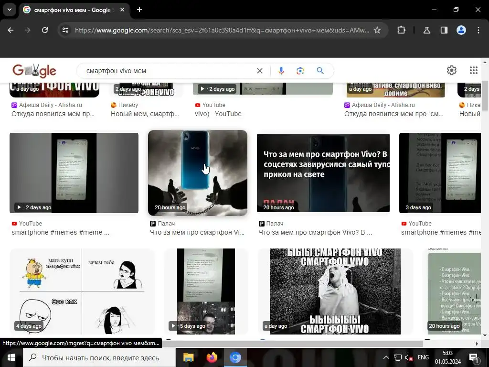
Task: Open link 'vivo) - YouTube'
Action: (x=218, y=114)
